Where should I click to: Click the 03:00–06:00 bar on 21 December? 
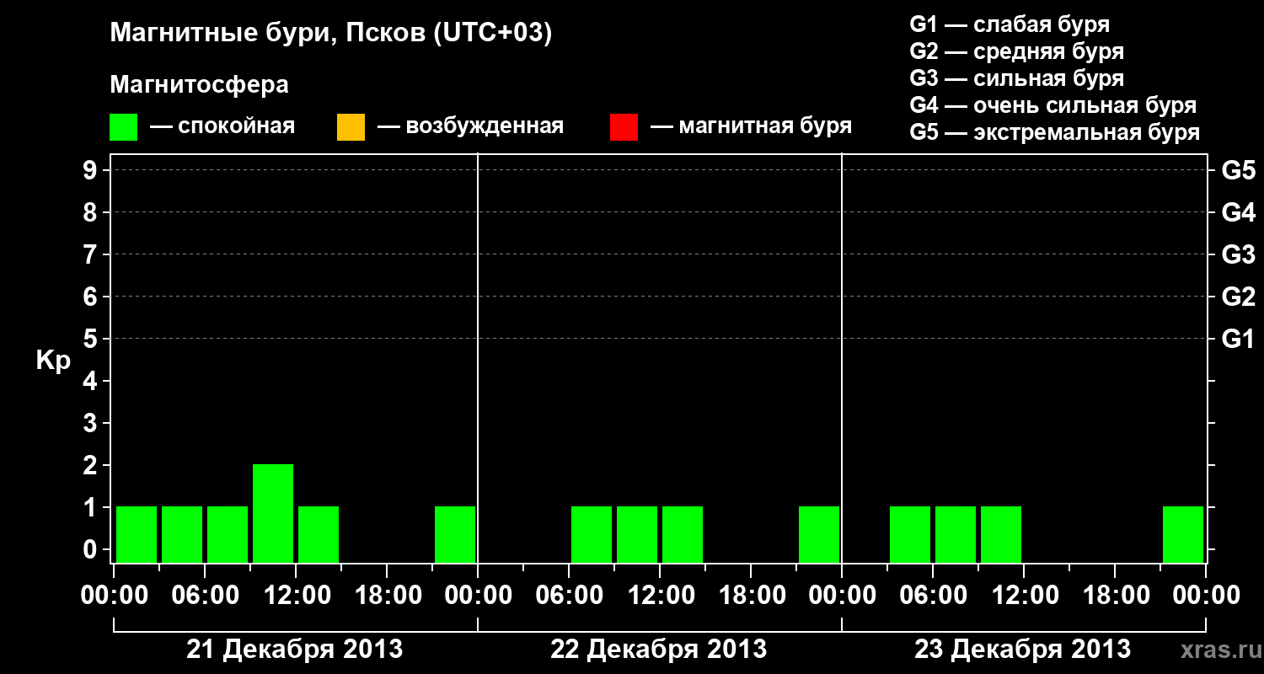pyautogui.click(x=182, y=534)
